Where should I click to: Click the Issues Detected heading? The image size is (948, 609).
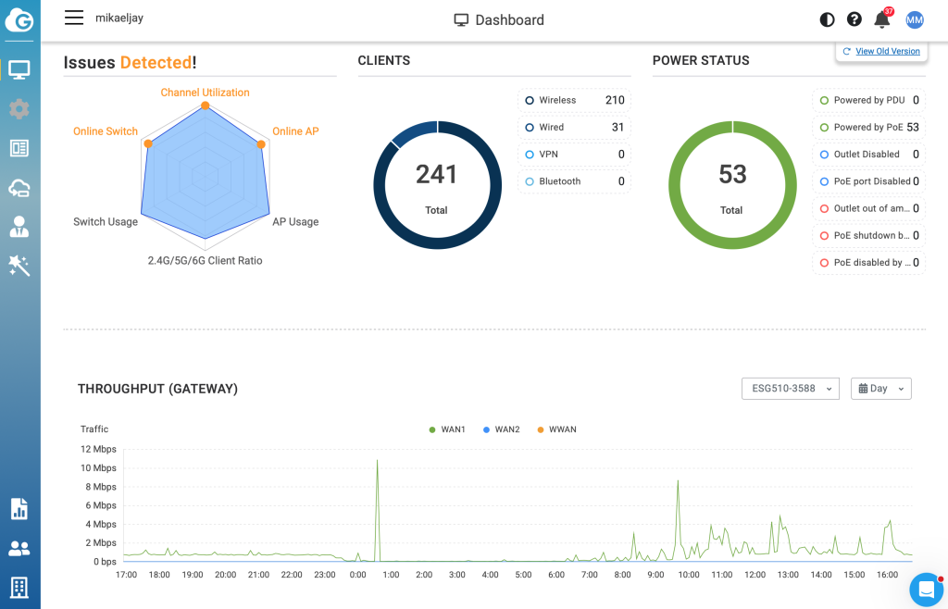coord(130,62)
